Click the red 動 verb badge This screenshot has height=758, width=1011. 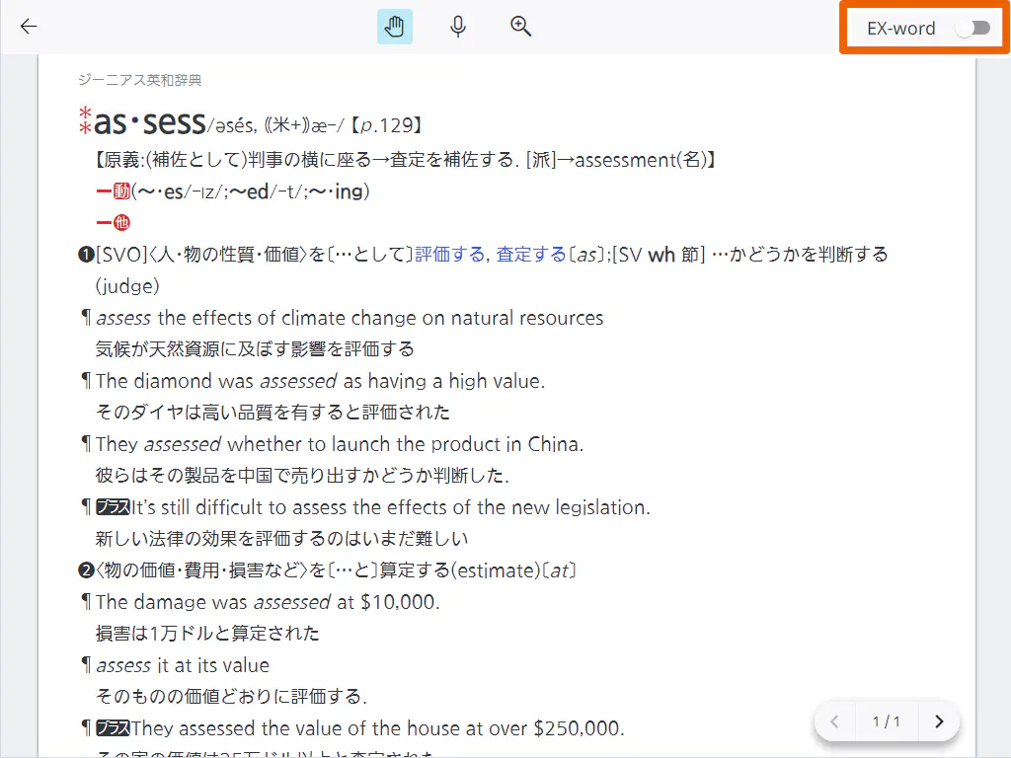[121, 191]
